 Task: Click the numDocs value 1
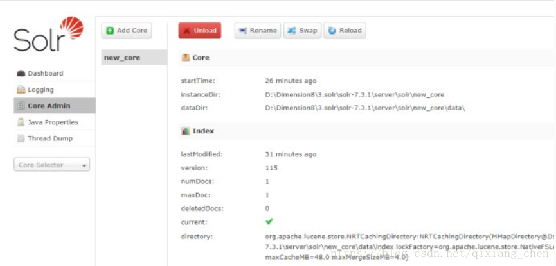267,181
